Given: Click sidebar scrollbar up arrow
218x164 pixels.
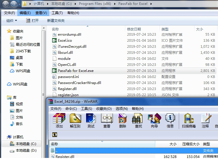Looking at the screenshot, I should click(44, 28).
